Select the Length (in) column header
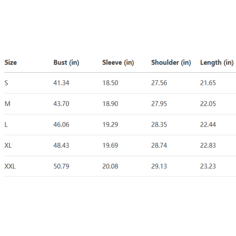 tap(217, 63)
